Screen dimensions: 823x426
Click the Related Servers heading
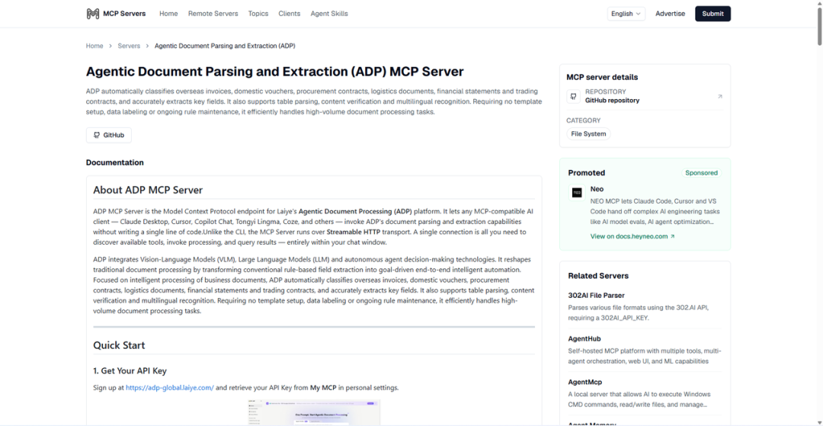pos(598,276)
